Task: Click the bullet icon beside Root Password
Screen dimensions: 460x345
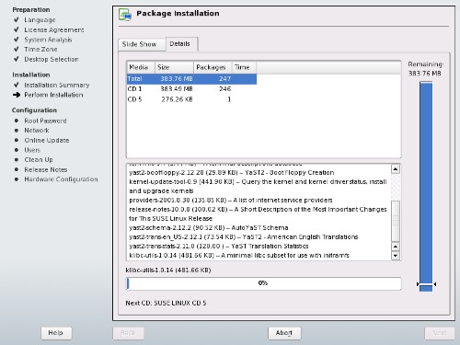Action: tap(17, 121)
